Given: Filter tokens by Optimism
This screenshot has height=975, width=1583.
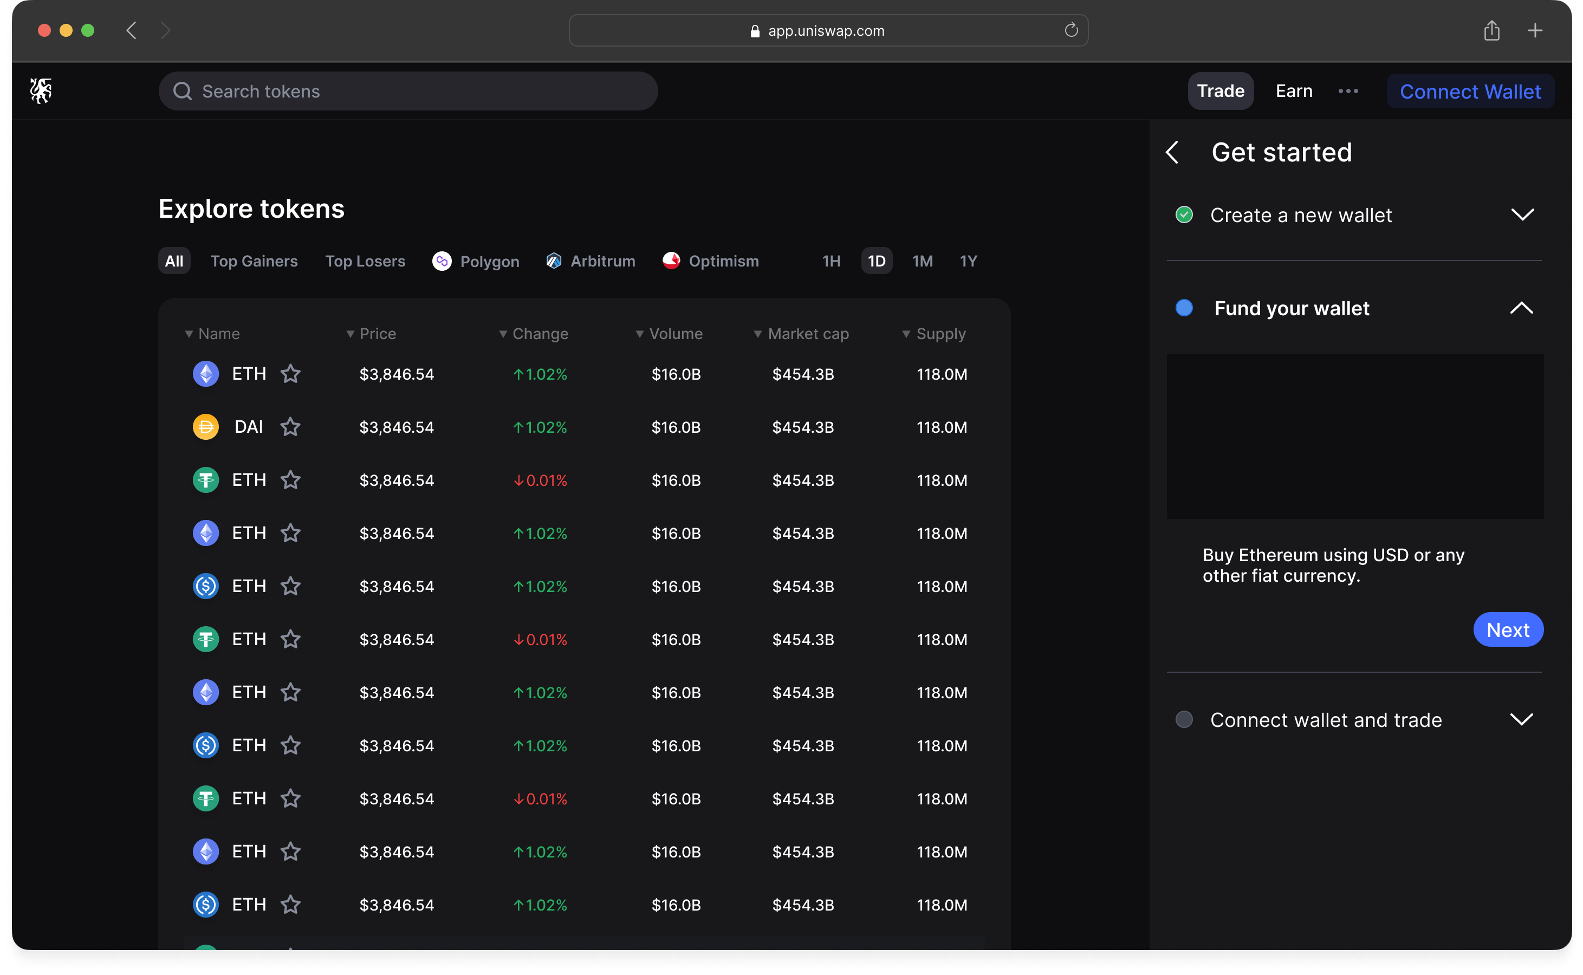Looking at the screenshot, I should point(710,261).
